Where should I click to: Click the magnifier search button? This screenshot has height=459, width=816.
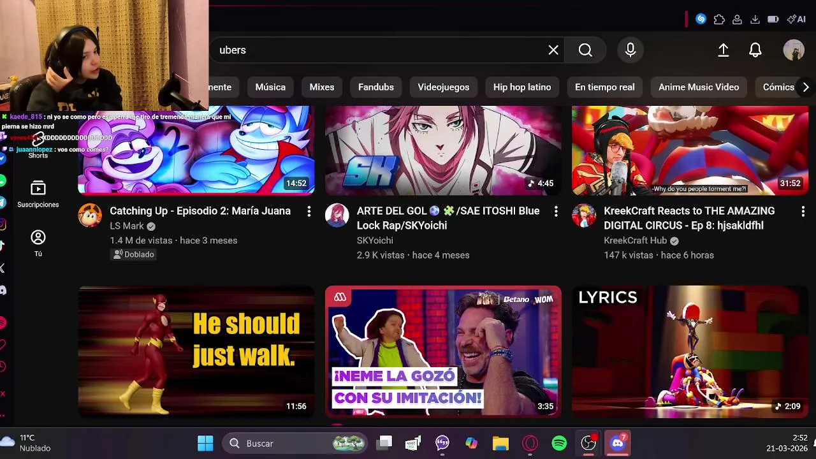pyautogui.click(x=585, y=50)
